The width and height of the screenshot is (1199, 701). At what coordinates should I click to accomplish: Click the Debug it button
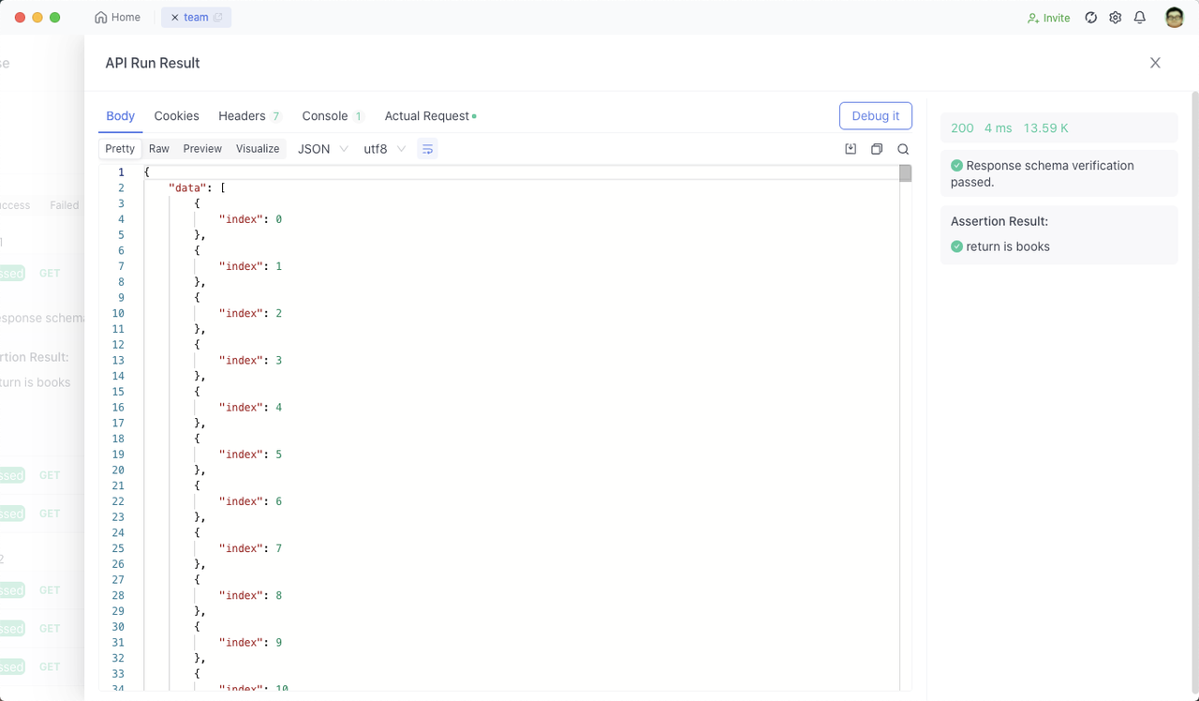[x=876, y=116]
